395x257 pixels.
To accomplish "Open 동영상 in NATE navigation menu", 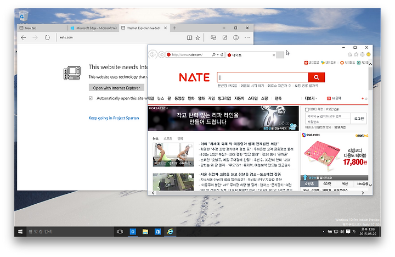I will tap(179, 98).
